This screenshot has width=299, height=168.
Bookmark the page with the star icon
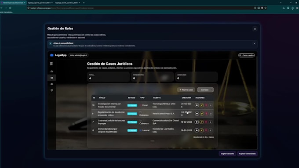(266, 8)
